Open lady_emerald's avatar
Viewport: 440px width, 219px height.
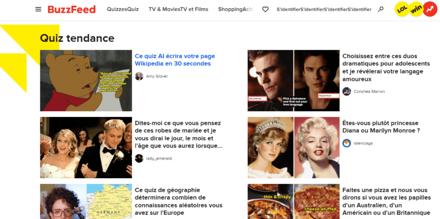[139, 159]
